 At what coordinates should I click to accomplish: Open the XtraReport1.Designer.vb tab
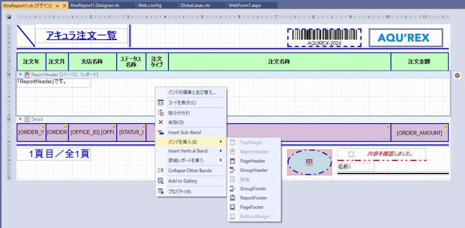pos(94,5)
